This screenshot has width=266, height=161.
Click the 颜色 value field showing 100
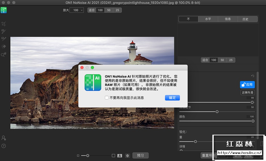click(251, 117)
